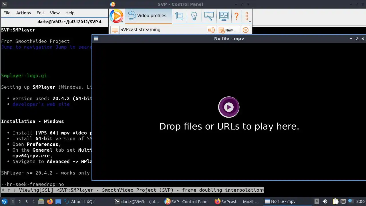Open the three-dot more options menu

tap(247, 16)
